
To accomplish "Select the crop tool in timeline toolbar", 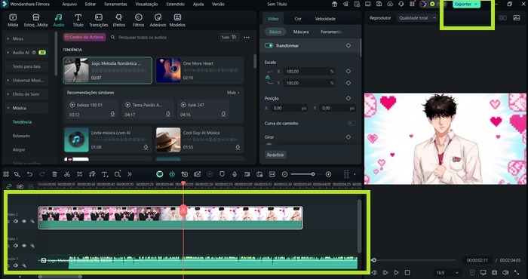I will point(79,174).
